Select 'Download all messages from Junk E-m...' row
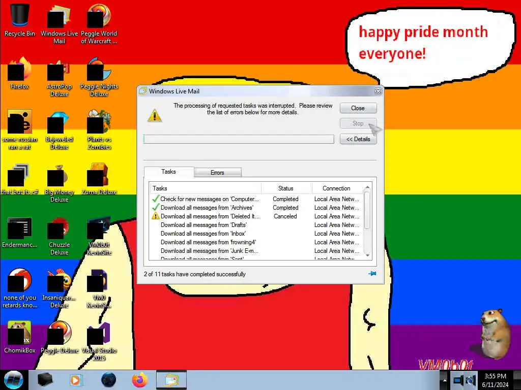Screen dimensions: 521x390 [x=256, y=251]
